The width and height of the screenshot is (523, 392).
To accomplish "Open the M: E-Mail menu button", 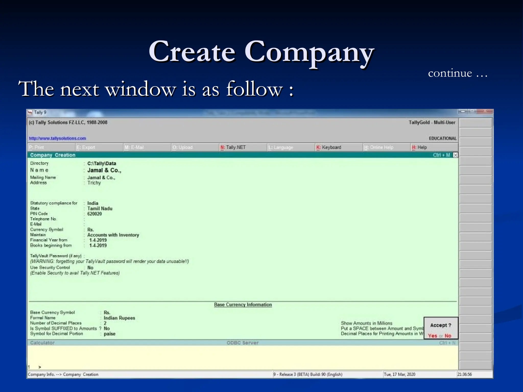I will point(147,147).
